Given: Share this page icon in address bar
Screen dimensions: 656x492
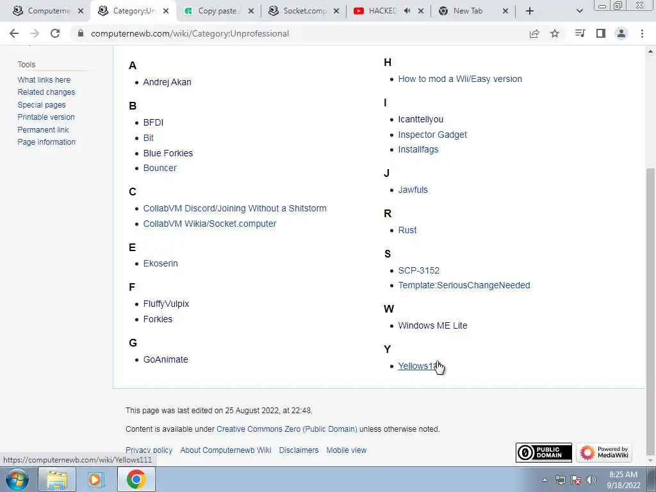Looking at the screenshot, I should 534,33.
